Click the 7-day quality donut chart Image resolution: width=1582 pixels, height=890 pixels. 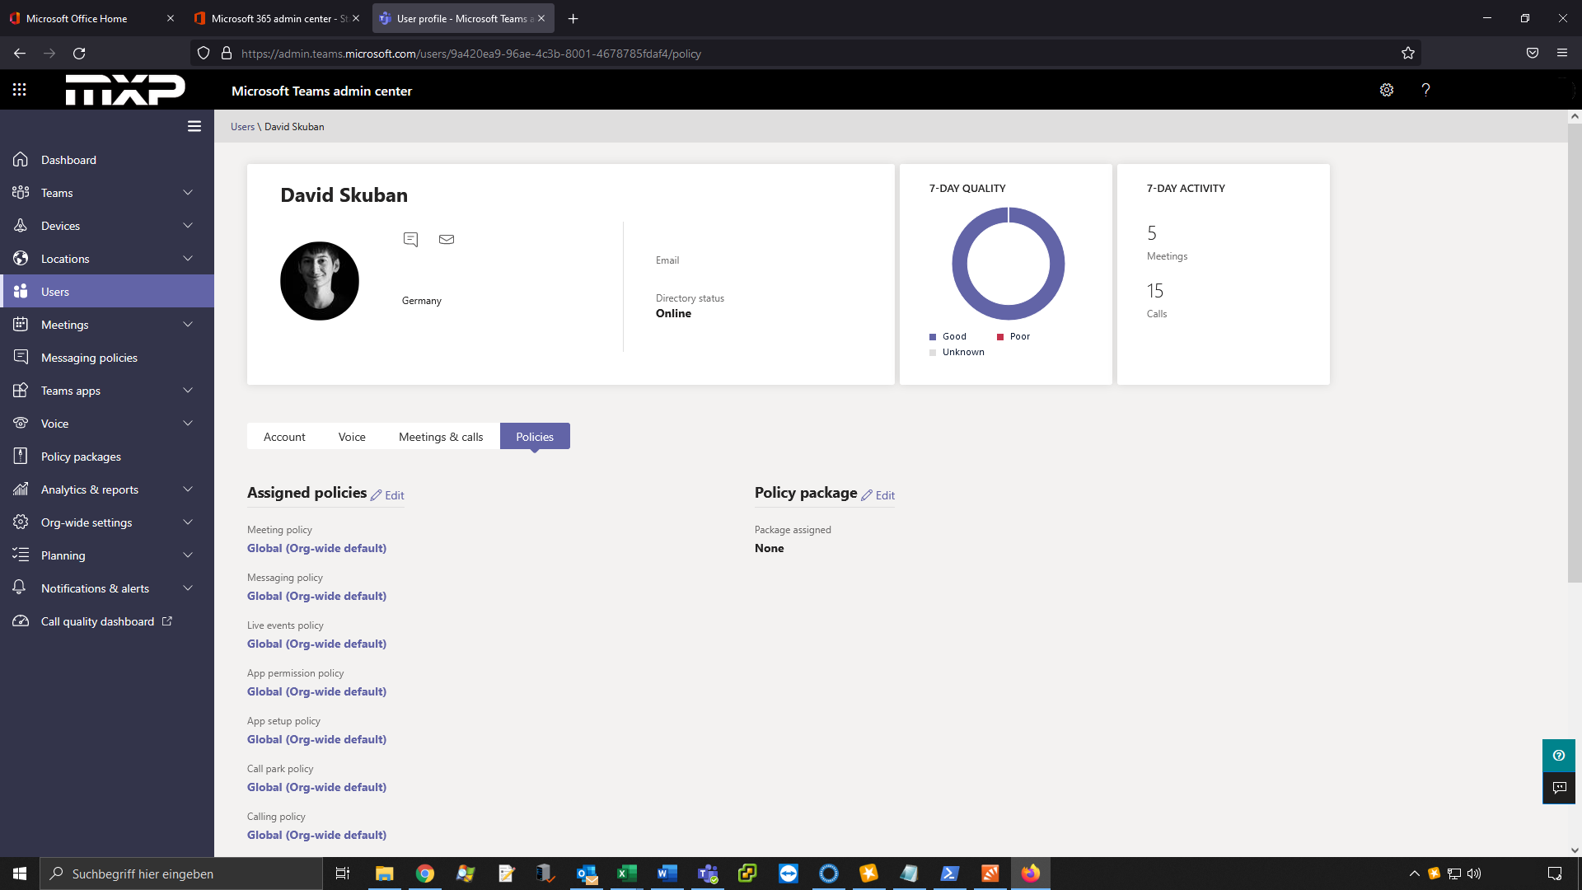(x=1008, y=264)
